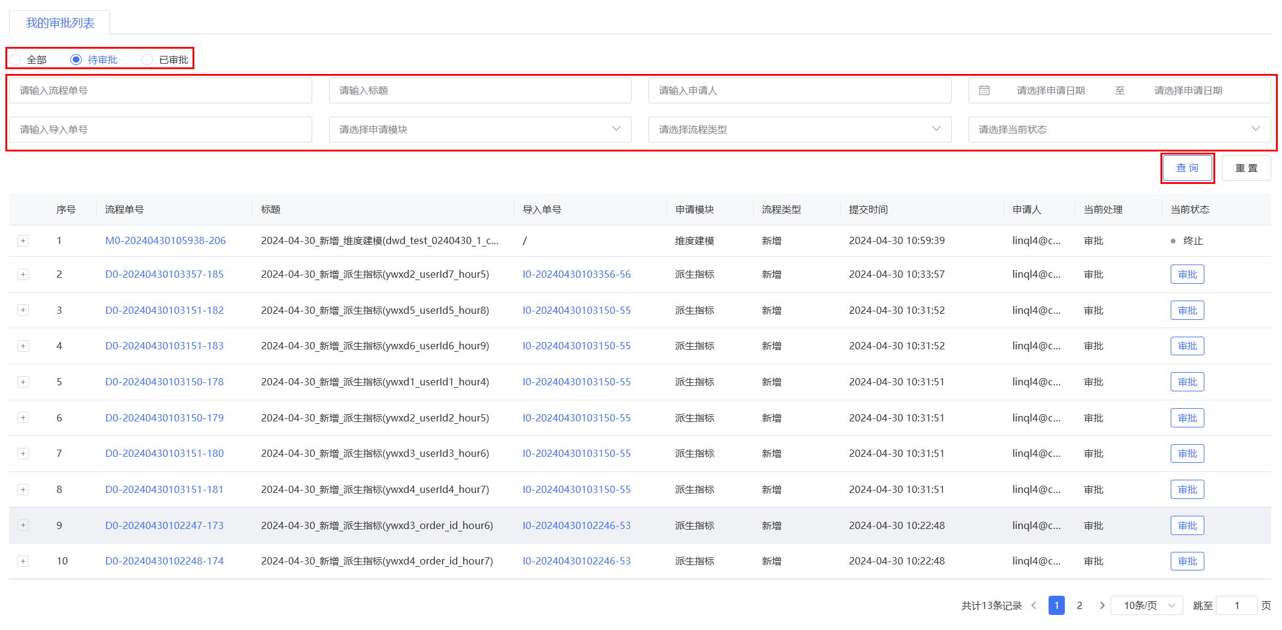
Task: Select the 待审批 radio option
Action: [x=94, y=60]
